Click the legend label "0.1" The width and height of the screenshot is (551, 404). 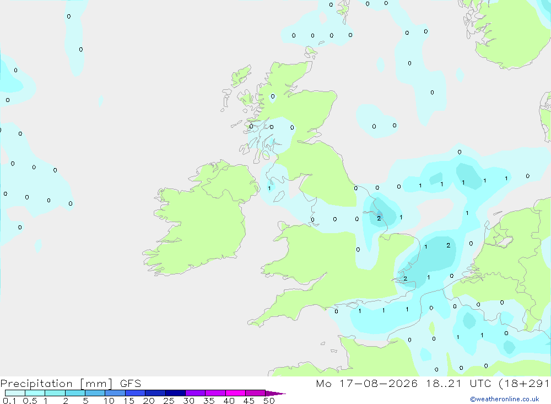coord(9,401)
